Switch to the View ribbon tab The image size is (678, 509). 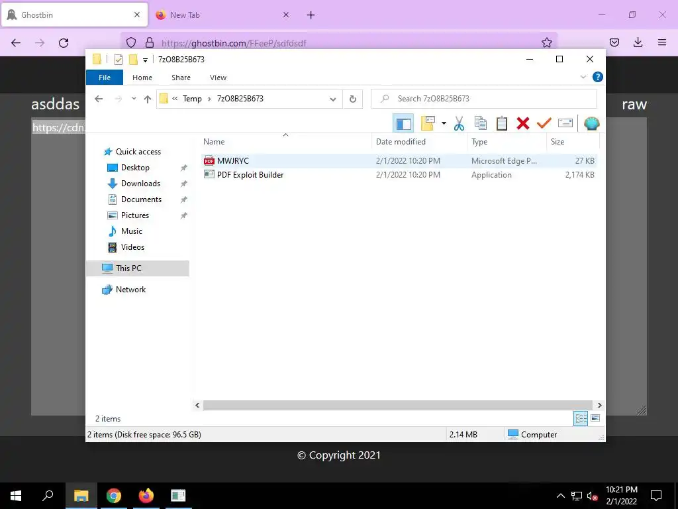(218, 78)
